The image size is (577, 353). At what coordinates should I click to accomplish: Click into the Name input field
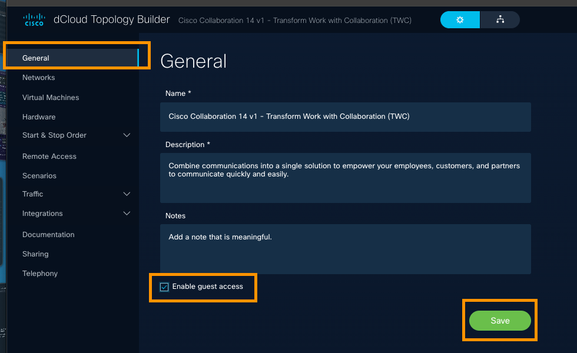[x=345, y=117]
